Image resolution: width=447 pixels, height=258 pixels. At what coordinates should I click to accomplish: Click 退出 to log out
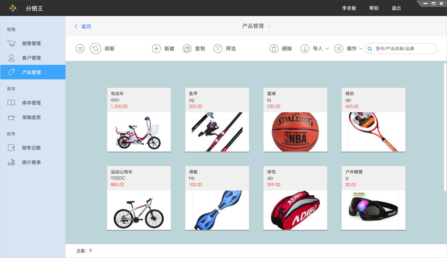pos(396,8)
